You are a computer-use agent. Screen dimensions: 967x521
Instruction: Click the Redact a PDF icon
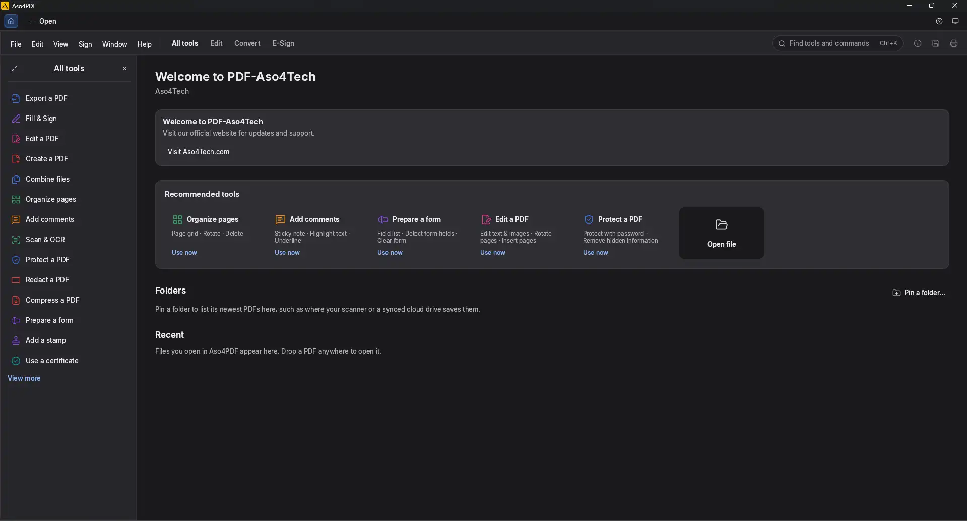coord(16,280)
